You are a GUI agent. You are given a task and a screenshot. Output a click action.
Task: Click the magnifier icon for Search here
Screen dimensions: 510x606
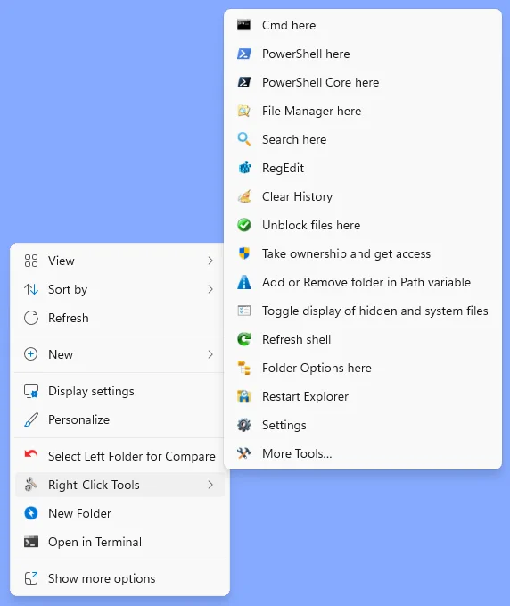coord(244,139)
